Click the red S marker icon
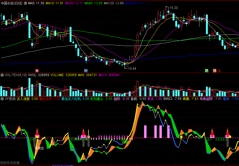 click(x=219, y=71)
